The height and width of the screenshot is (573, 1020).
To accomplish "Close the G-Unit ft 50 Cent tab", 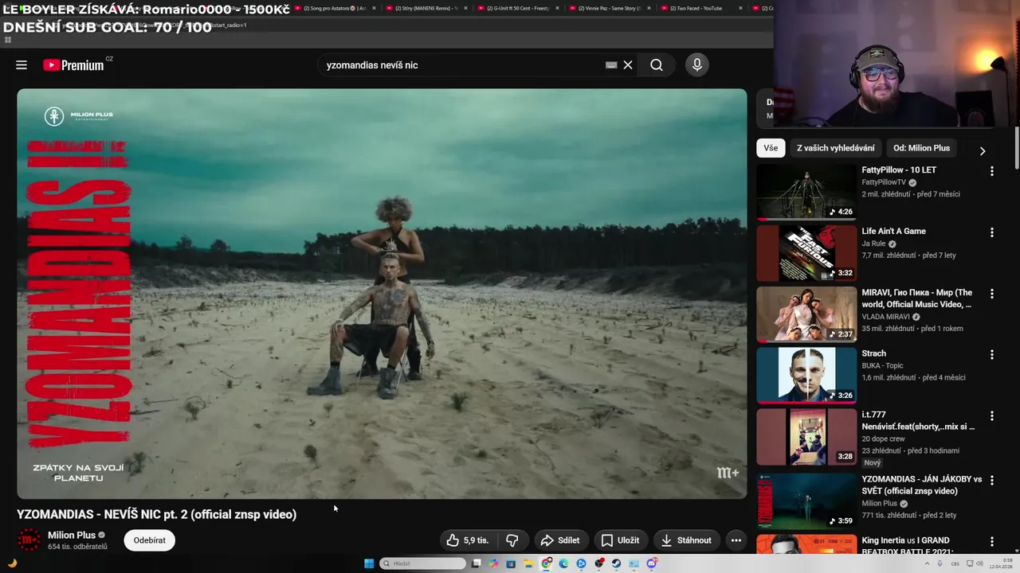I will (557, 8).
